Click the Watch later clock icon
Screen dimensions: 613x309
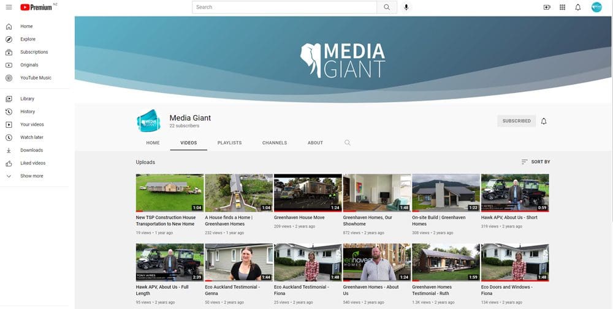tap(9, 138)
